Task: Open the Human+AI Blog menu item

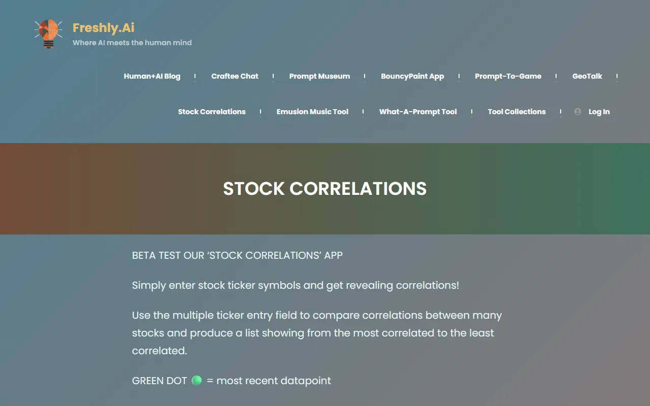Action: pyautogui.click(x=152, y=76)
